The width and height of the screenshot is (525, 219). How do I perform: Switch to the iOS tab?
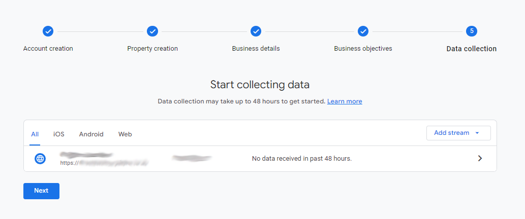(x=59, y=134)
